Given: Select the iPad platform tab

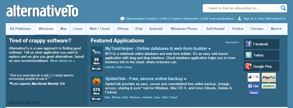Looking at the screenshot, I should pos(139,29).
